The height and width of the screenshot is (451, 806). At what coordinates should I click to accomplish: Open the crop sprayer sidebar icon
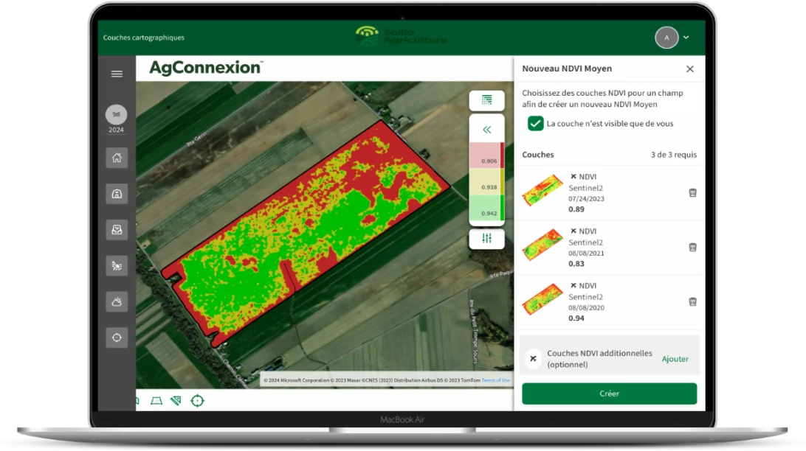117,265
